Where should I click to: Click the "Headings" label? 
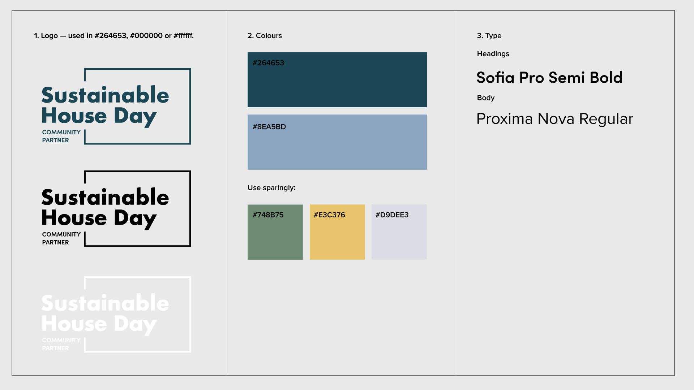[493, 54]
